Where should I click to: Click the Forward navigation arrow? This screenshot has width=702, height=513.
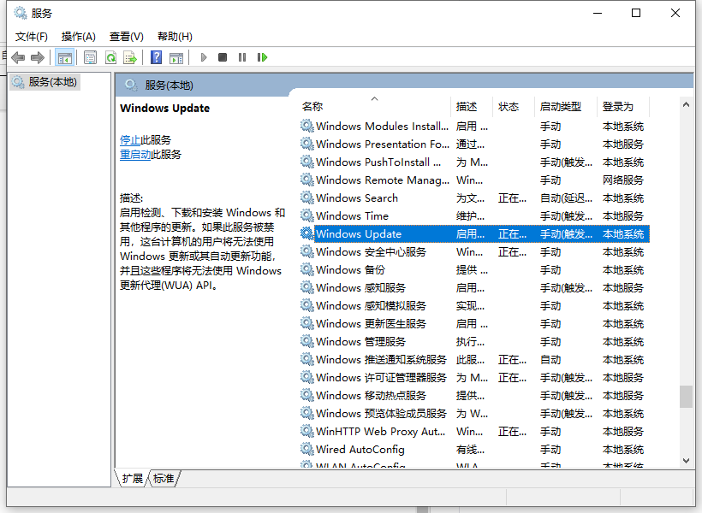pyautogui.click(x=37, y=56)
